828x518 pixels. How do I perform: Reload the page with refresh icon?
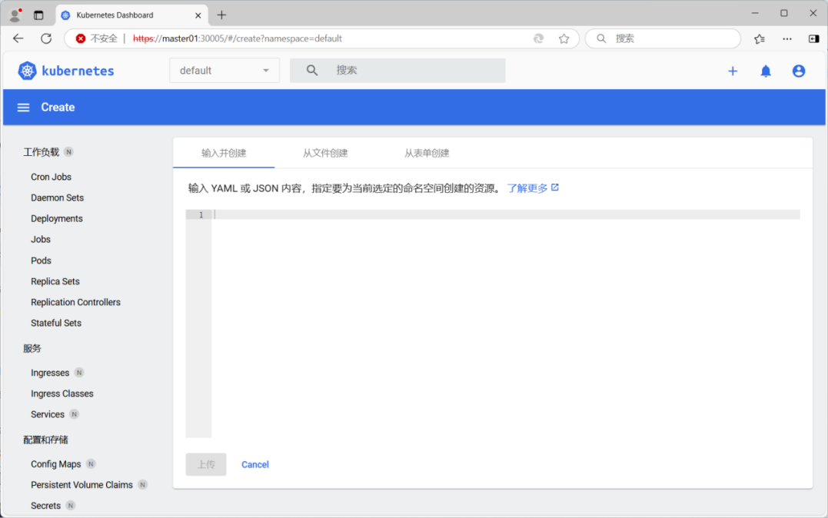click(46, 38)
